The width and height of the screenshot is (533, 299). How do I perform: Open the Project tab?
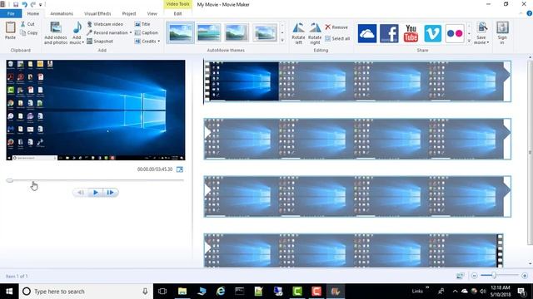coord(129,13)
